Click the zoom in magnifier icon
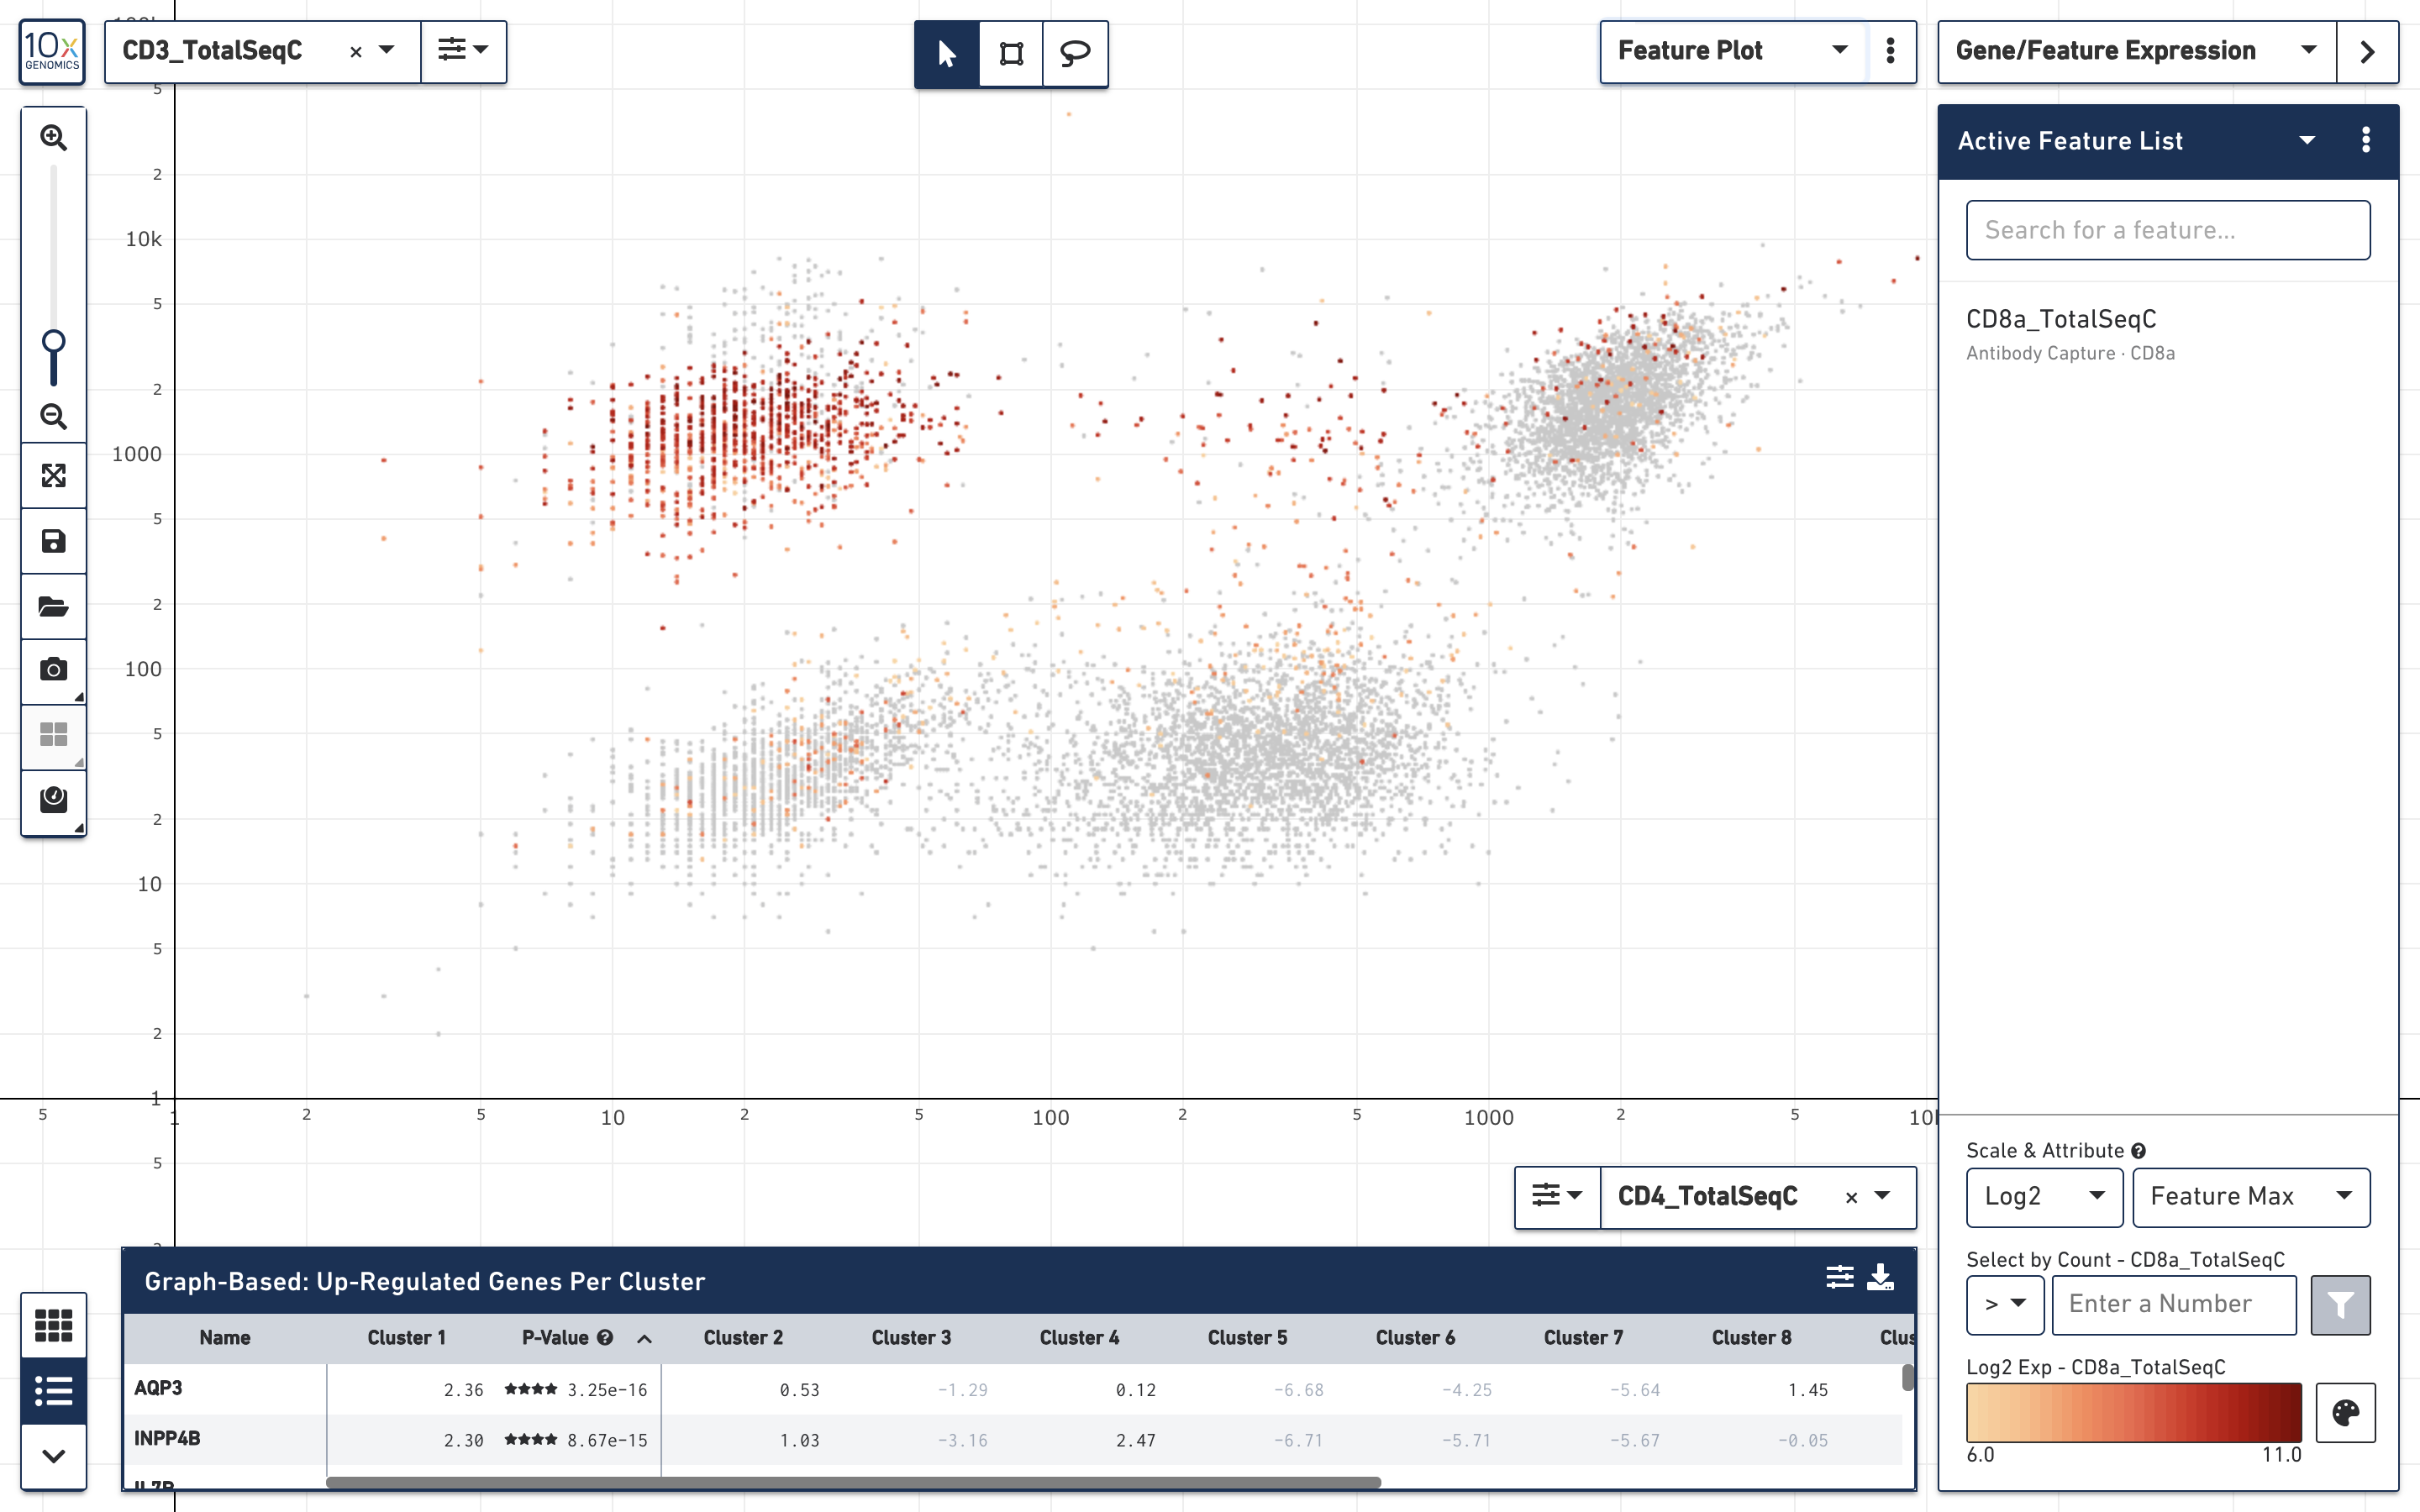Screen dimensions: 2420x1512 pyautogui.click(x=54, y=137)
